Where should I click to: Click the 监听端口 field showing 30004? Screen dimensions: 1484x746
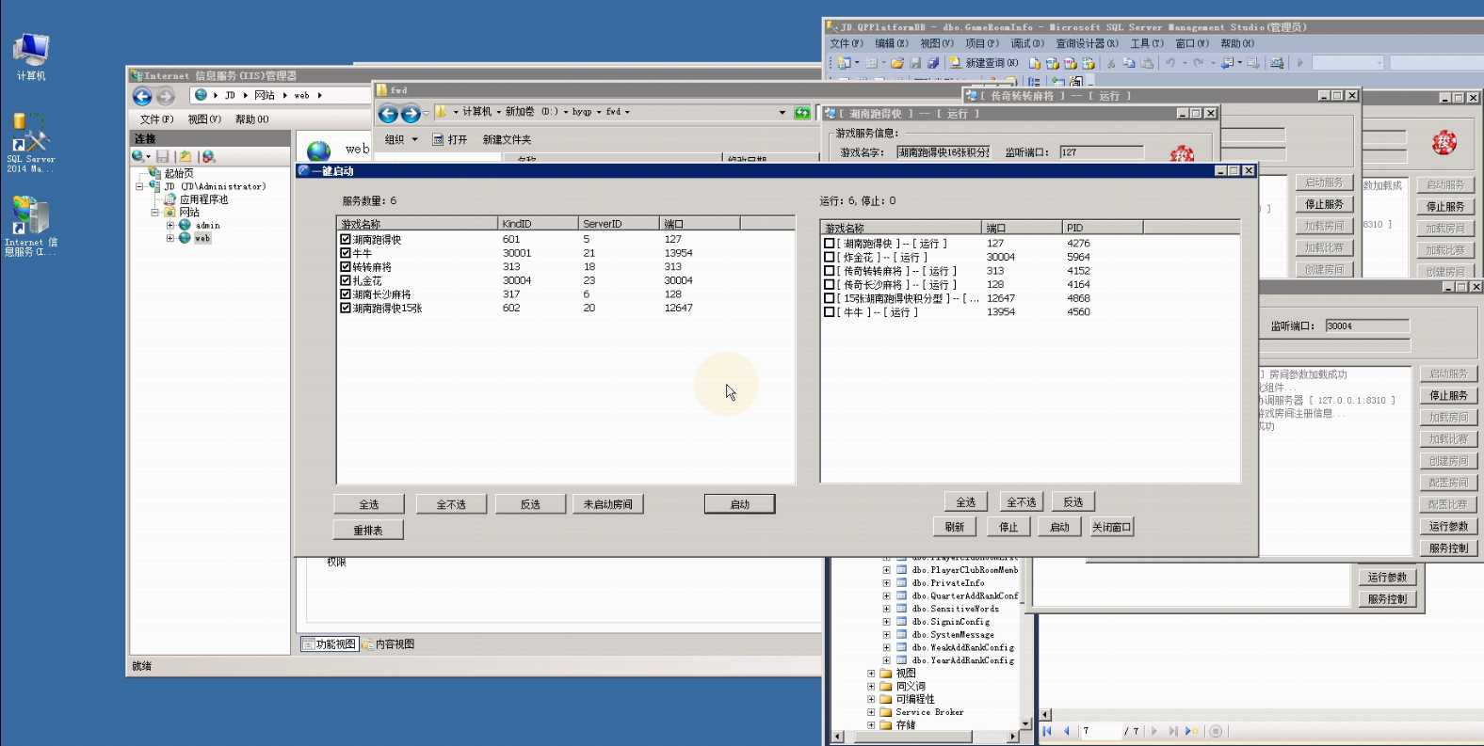[x=1367, y=325]
